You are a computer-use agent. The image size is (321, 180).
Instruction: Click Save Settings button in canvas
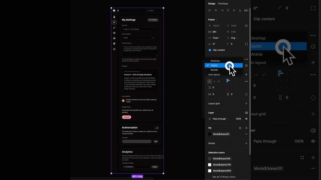[x=153, y=20]
